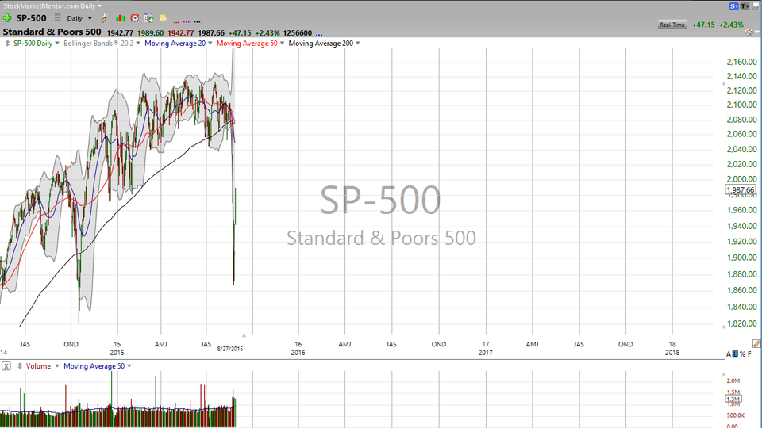Click the small triangle at top of price scale
The width and height of the screenshot is (762, 428).
pos(723,84)
